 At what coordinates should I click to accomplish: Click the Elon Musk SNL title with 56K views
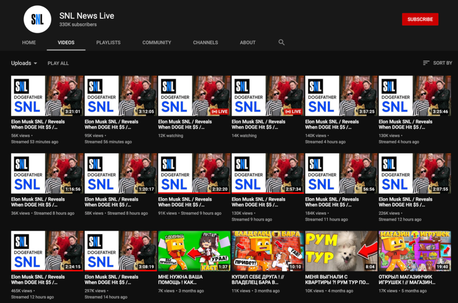[x=38, y=124]
